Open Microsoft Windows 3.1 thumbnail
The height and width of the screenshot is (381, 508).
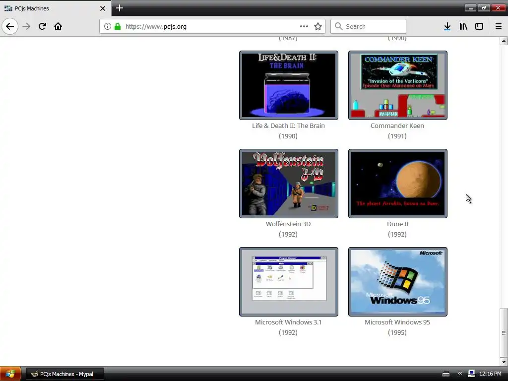pos(288,282)
